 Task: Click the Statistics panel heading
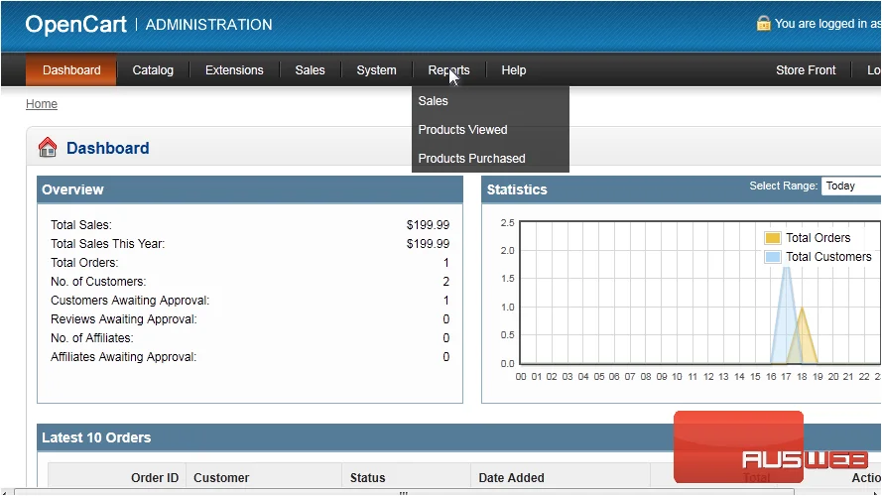point(516,189)
